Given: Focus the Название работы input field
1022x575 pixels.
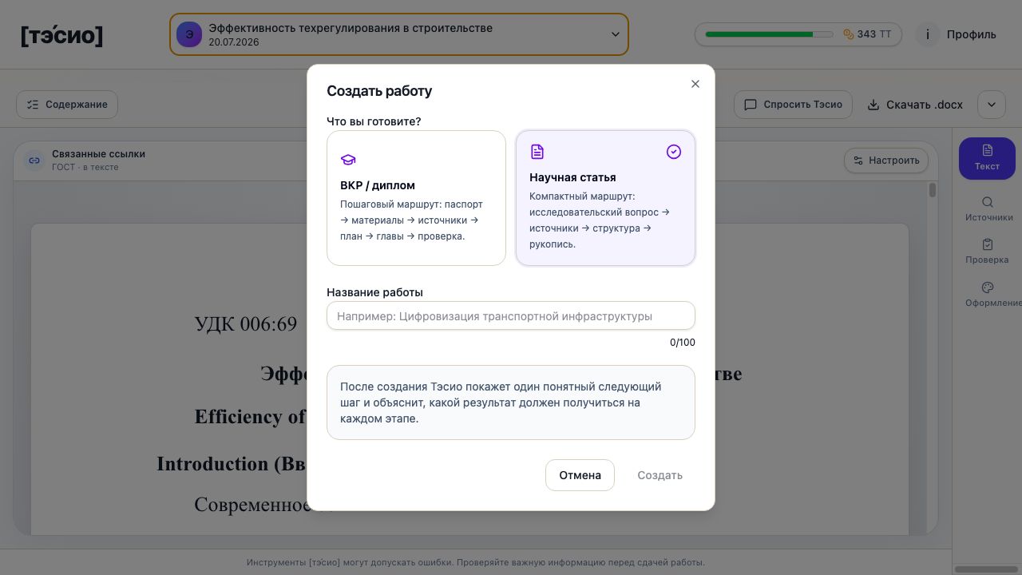Looking at the screenshot, I should 511,315.
